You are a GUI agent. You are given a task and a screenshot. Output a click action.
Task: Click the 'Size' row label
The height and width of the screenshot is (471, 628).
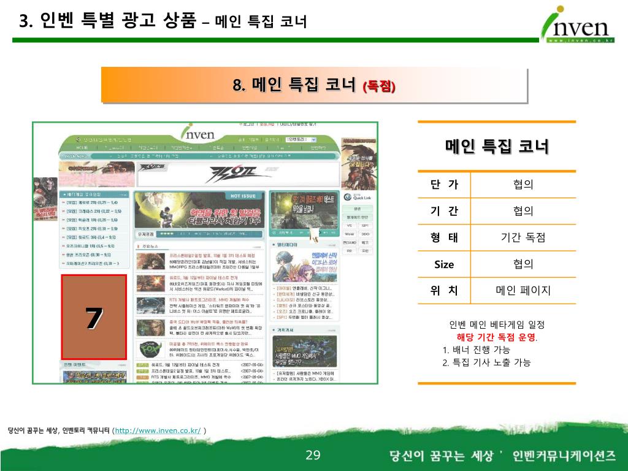(444, 264)
